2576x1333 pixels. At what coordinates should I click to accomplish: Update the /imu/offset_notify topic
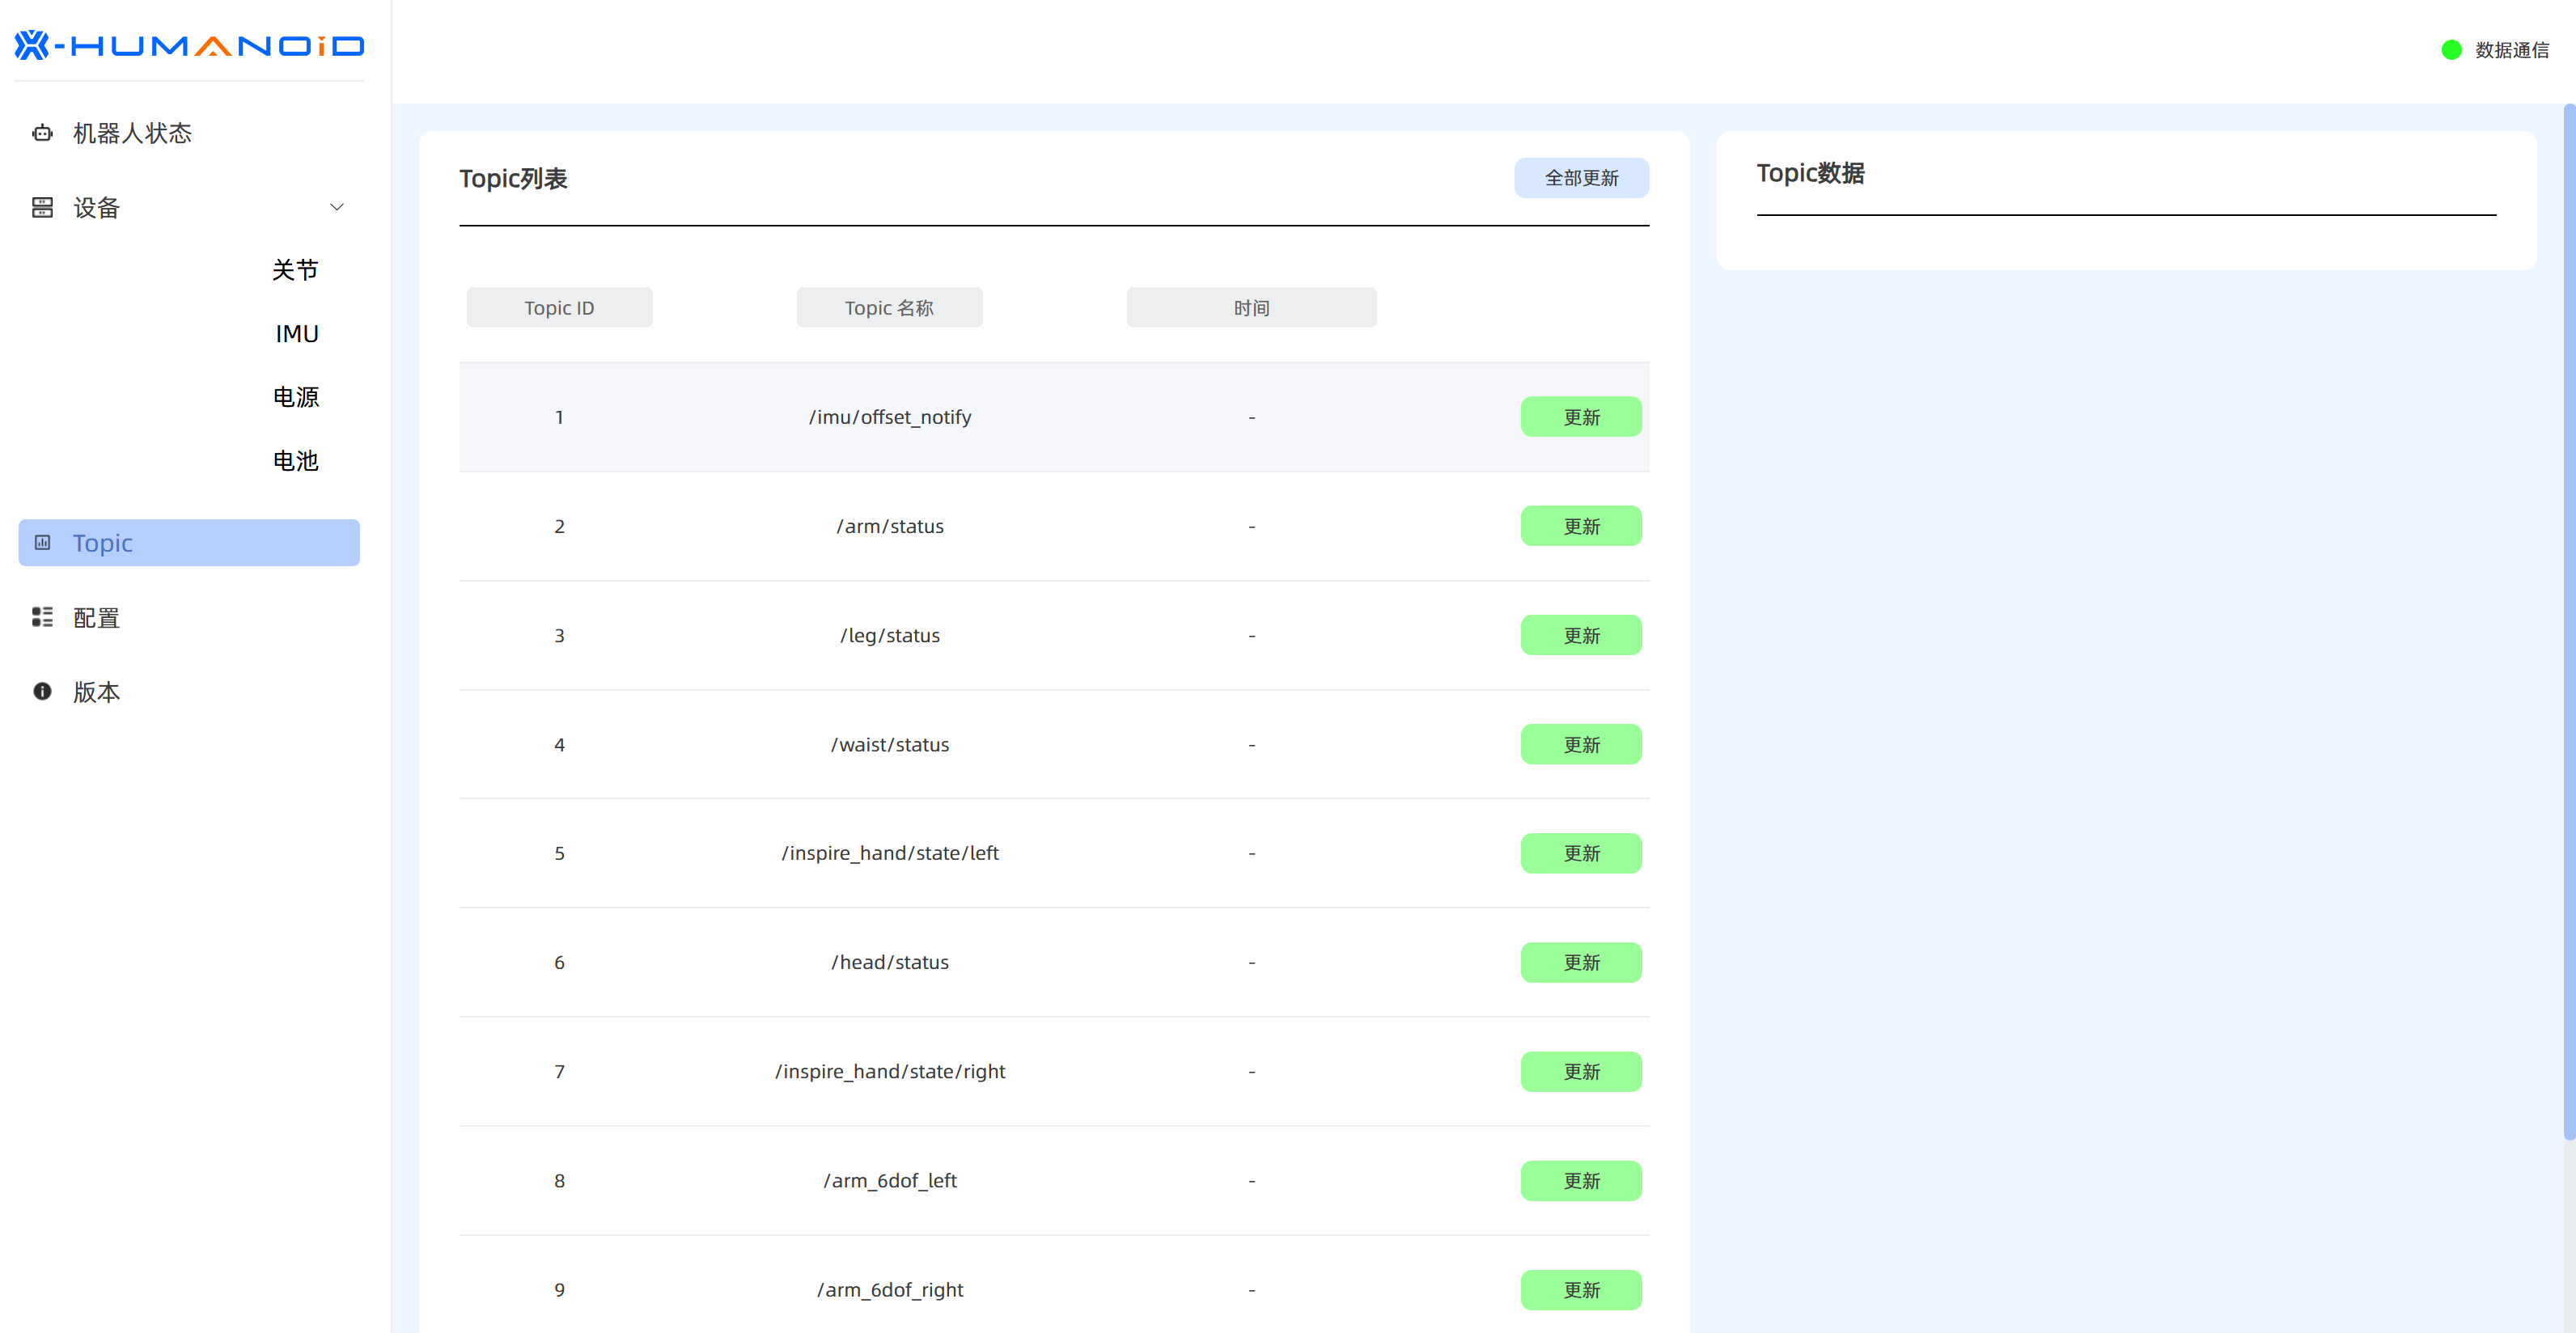tap(1580, 417)
